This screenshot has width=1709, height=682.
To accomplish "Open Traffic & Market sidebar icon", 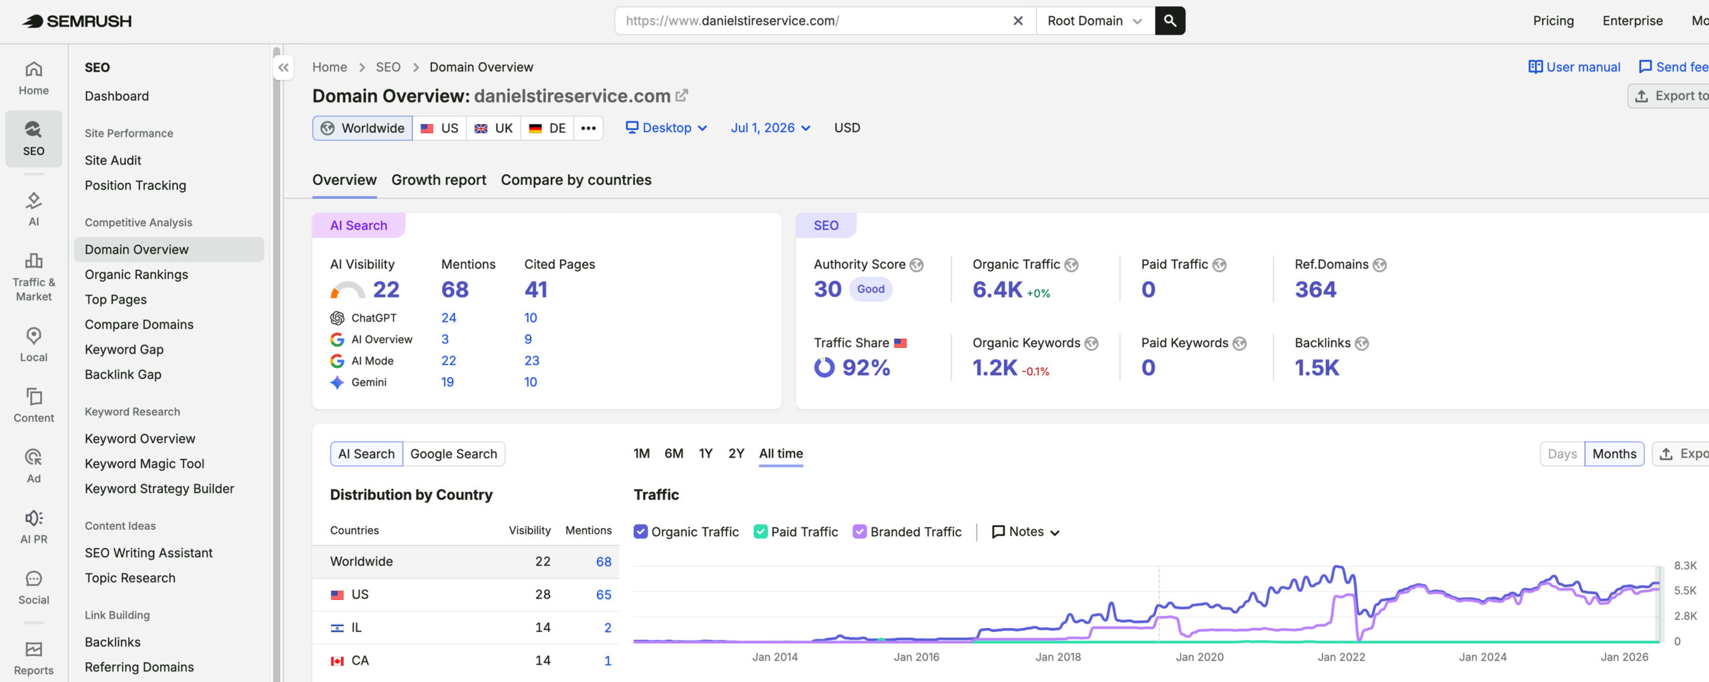I will point(33,277).
